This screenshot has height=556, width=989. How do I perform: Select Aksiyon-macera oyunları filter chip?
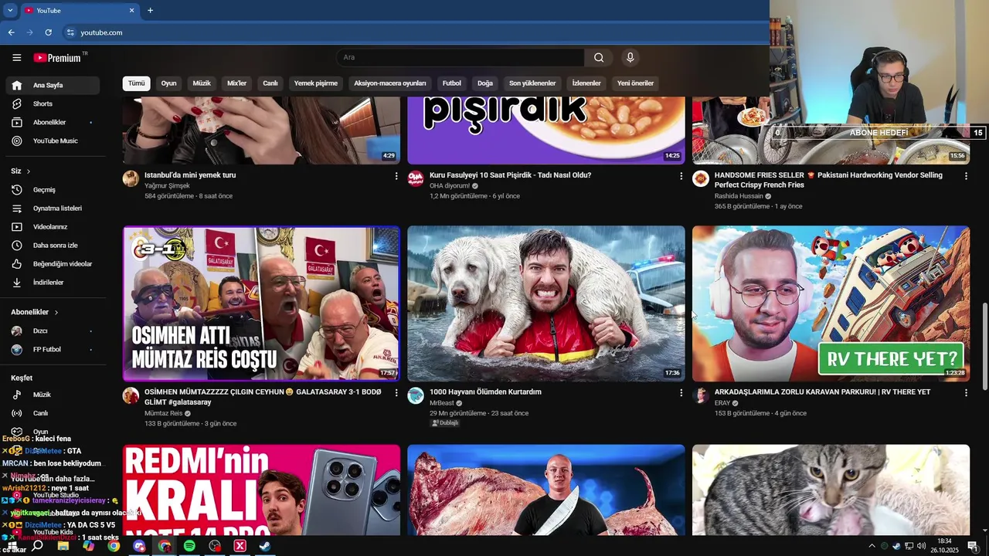pos(390,83)
